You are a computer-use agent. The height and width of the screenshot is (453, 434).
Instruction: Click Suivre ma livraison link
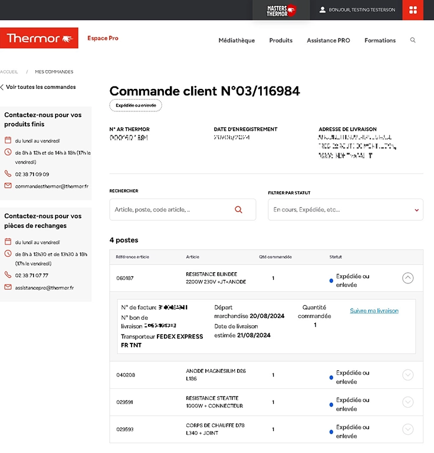tap(374, 310)
